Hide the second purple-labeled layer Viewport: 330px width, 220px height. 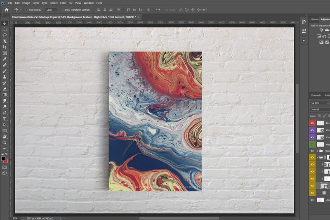coord(312,137)
